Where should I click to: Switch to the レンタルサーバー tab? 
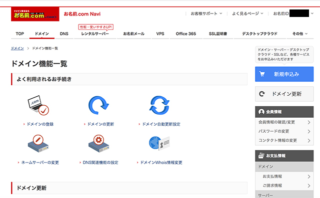click(x=95, y=34)
